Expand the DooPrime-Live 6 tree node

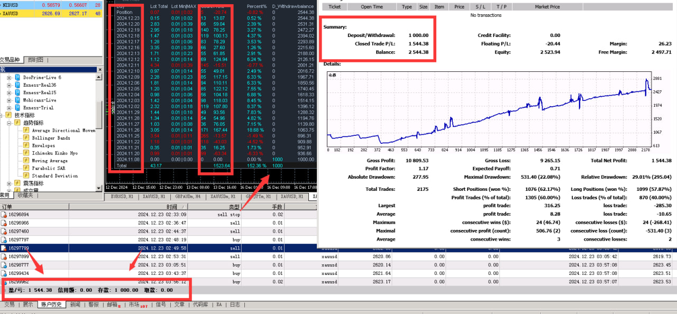8,78
